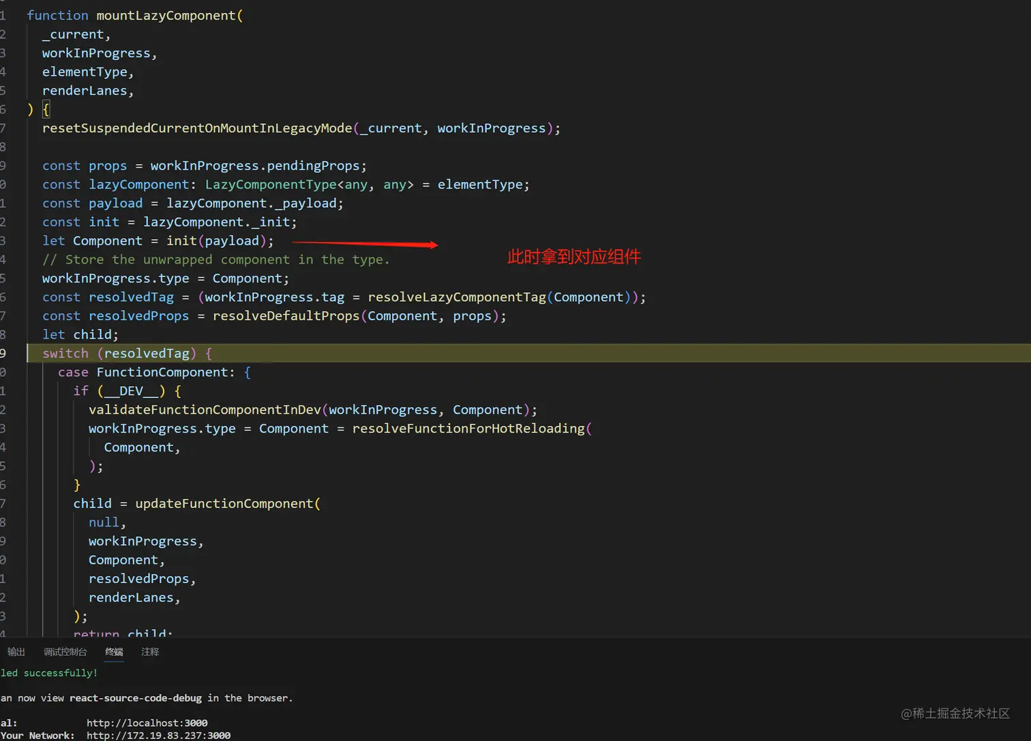1031x741 pixels.
Task: Open the http://localhost:3000 link in terminal
Action: (x=147, y=723)
